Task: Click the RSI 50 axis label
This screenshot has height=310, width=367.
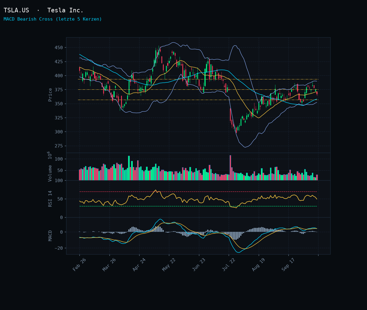Action: 60,199
